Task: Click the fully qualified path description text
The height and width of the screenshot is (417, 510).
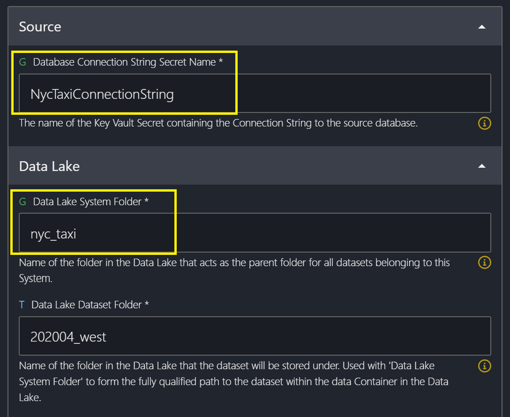Action: coord(233,381)
